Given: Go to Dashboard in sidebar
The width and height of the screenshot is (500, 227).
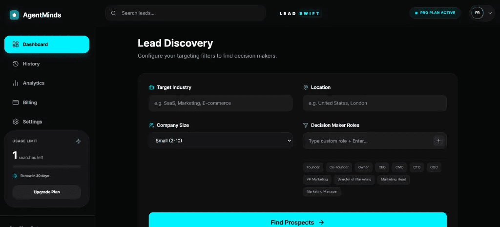Looking at the screenshot, I should coord(47,44).
